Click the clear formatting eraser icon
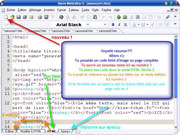The image size is (180, 135). point(152,24)
